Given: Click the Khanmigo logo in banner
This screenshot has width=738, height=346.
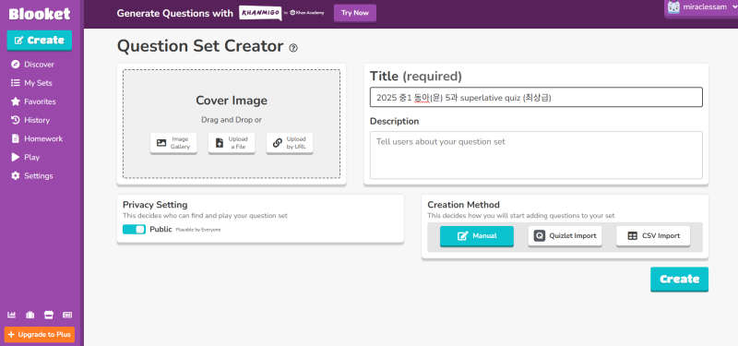Looking at the screenshot, I should (x=260, y=13).
